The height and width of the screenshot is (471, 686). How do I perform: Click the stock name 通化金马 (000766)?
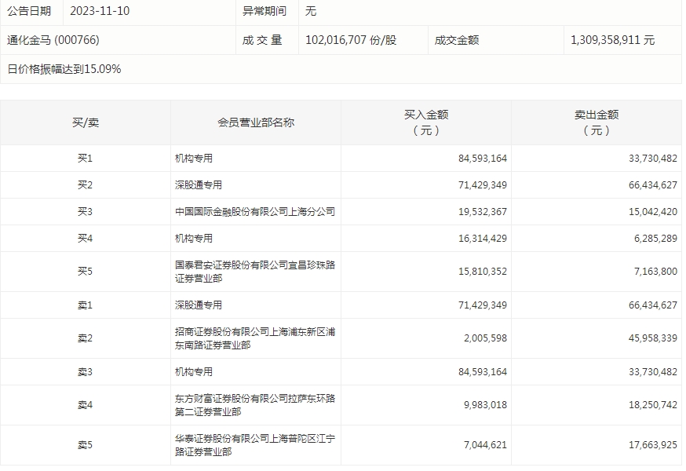pyautogui.click(x=53, y=40)
